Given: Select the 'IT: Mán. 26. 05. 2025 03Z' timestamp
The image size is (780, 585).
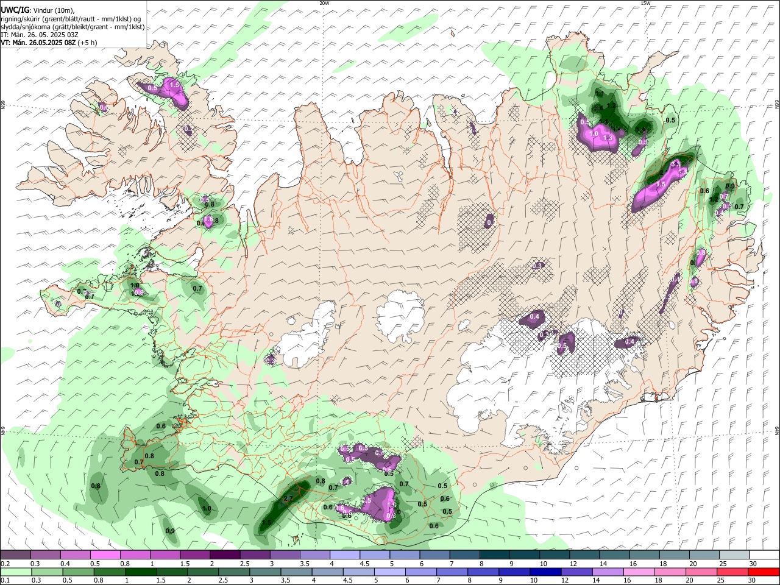Looking at the screenshot, I should 40,35.
